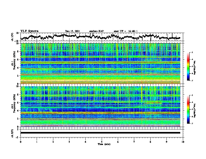Click the "VLF Spectra" plot title
The height and width of the screenshot is (159, 206).
click(x=29, y=31)
